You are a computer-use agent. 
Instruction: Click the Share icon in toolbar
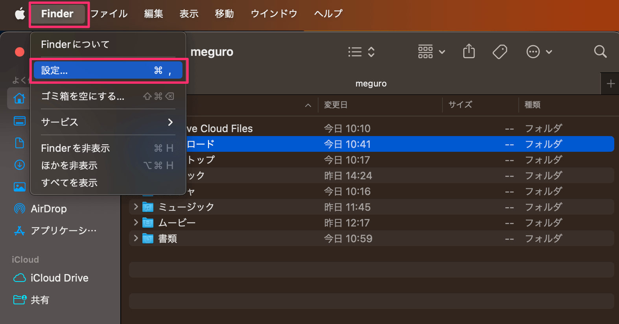469,52
